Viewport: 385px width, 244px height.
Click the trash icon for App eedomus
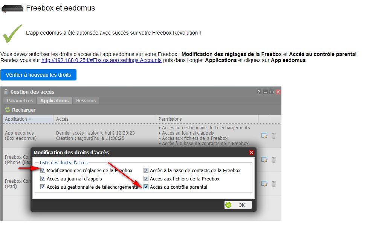[x=274, y=136]
